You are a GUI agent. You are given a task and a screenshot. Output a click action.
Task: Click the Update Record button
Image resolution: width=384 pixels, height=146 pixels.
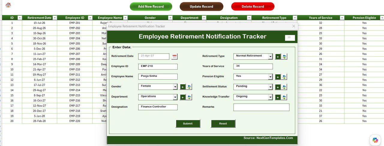201,7
